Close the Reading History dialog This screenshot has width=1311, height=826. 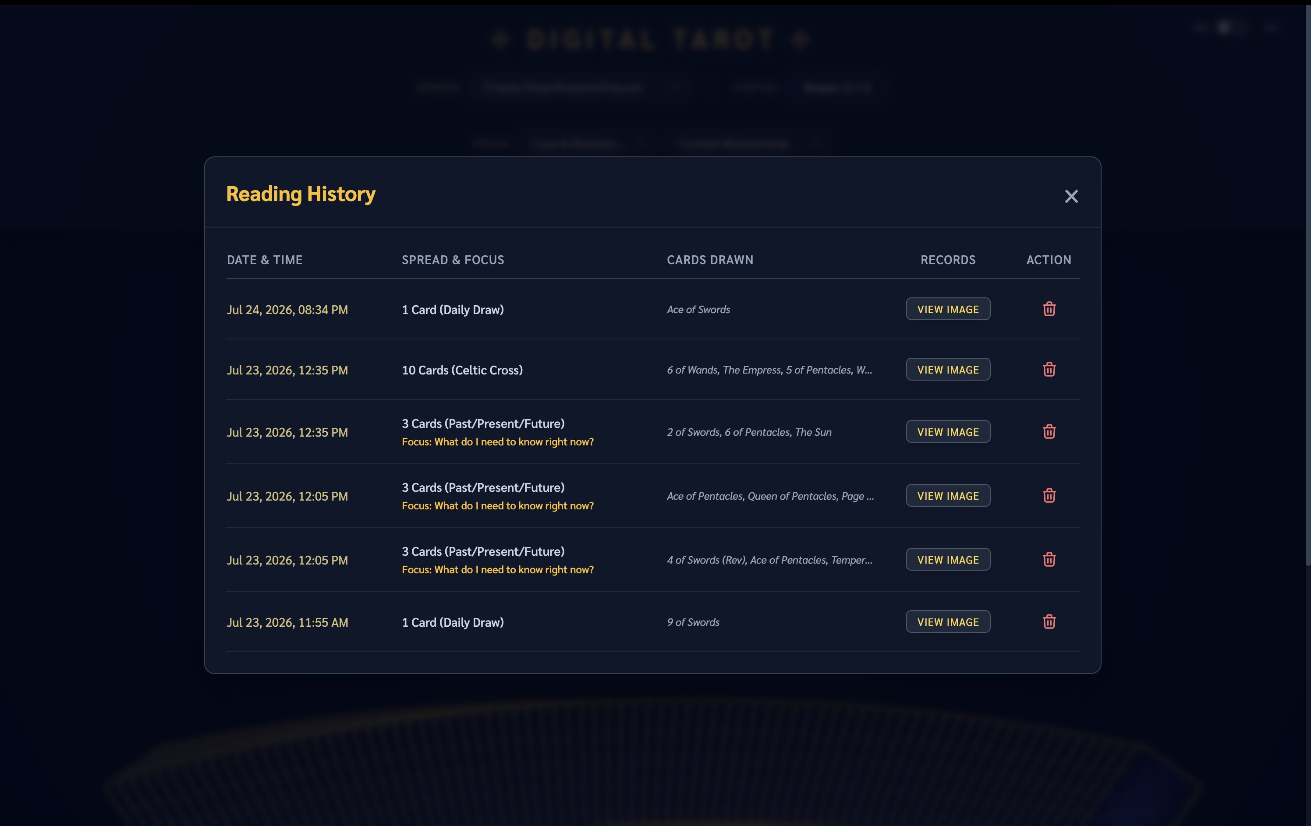(x=1071, y=197)
